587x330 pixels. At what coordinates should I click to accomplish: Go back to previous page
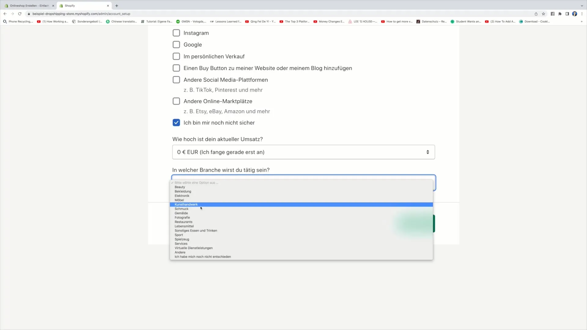coord(5,14)
